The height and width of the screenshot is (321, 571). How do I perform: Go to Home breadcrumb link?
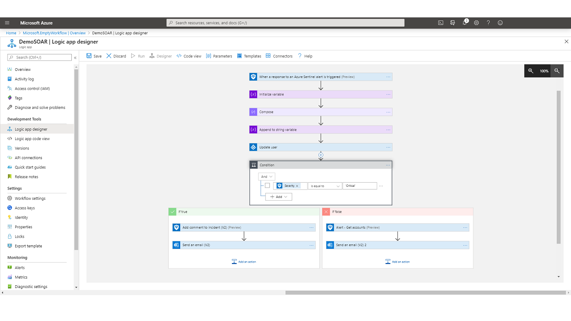11,33
